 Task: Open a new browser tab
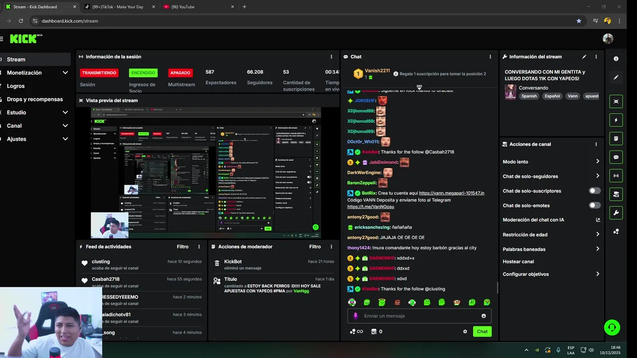[x=244, y=7]
